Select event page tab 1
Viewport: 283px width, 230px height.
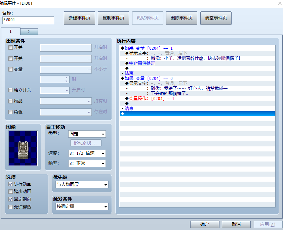tap(11, 31)
